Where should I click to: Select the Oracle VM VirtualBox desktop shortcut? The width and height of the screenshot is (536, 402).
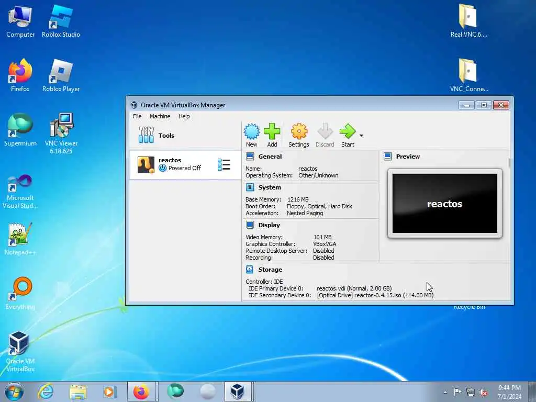click(20, 351)
